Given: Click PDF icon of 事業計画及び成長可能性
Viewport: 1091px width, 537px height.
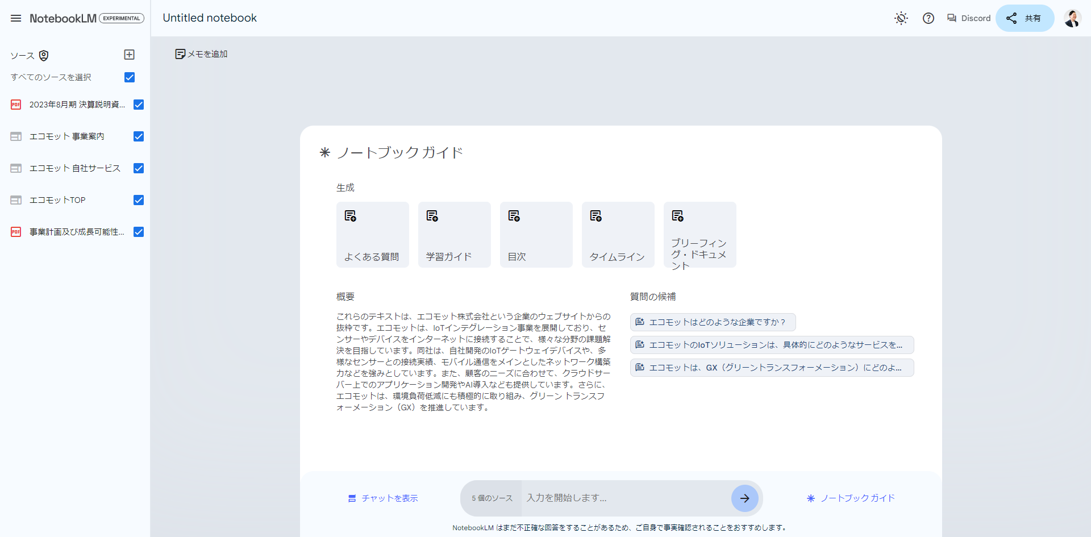Looking at the screenshot, I should point(16,232).
